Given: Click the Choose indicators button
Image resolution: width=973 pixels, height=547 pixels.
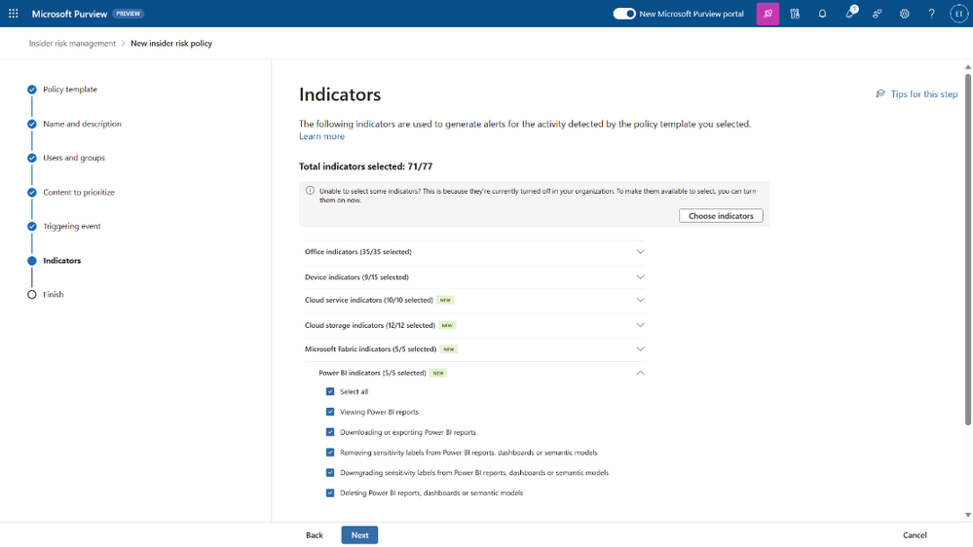Looking at the screenshot, I should pos(721,216).
